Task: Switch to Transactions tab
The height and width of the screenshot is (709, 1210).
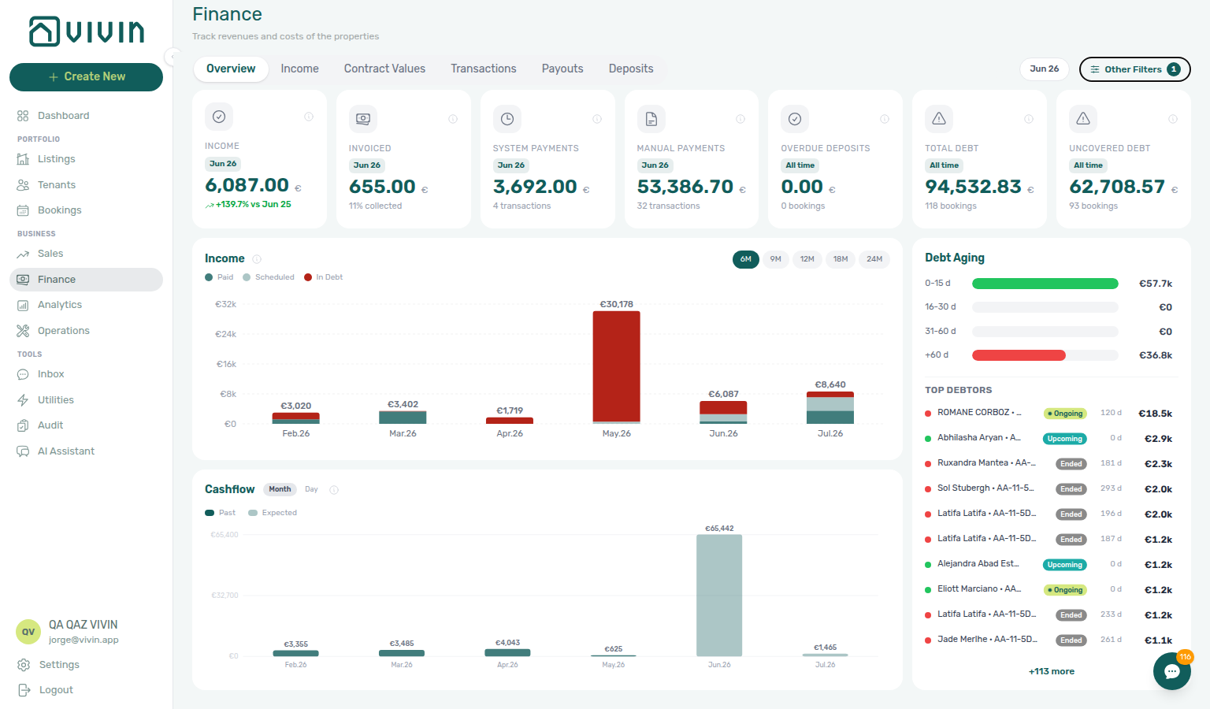Action: 484,69
